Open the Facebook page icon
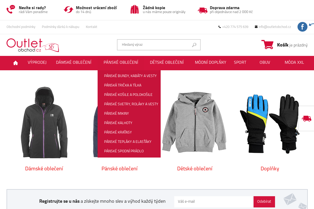The width and height of the screenshot is (314, 209). 302,27
